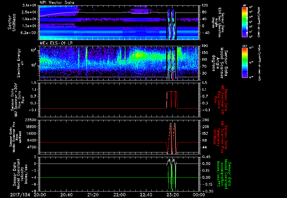Click the 260 telemetry axis tick
287x198 pixels.
click(205, 120)
